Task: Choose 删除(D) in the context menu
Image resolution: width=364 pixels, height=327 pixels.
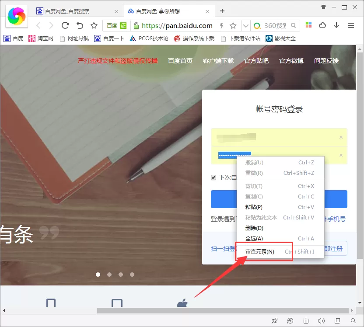Action: click(280, 228)
